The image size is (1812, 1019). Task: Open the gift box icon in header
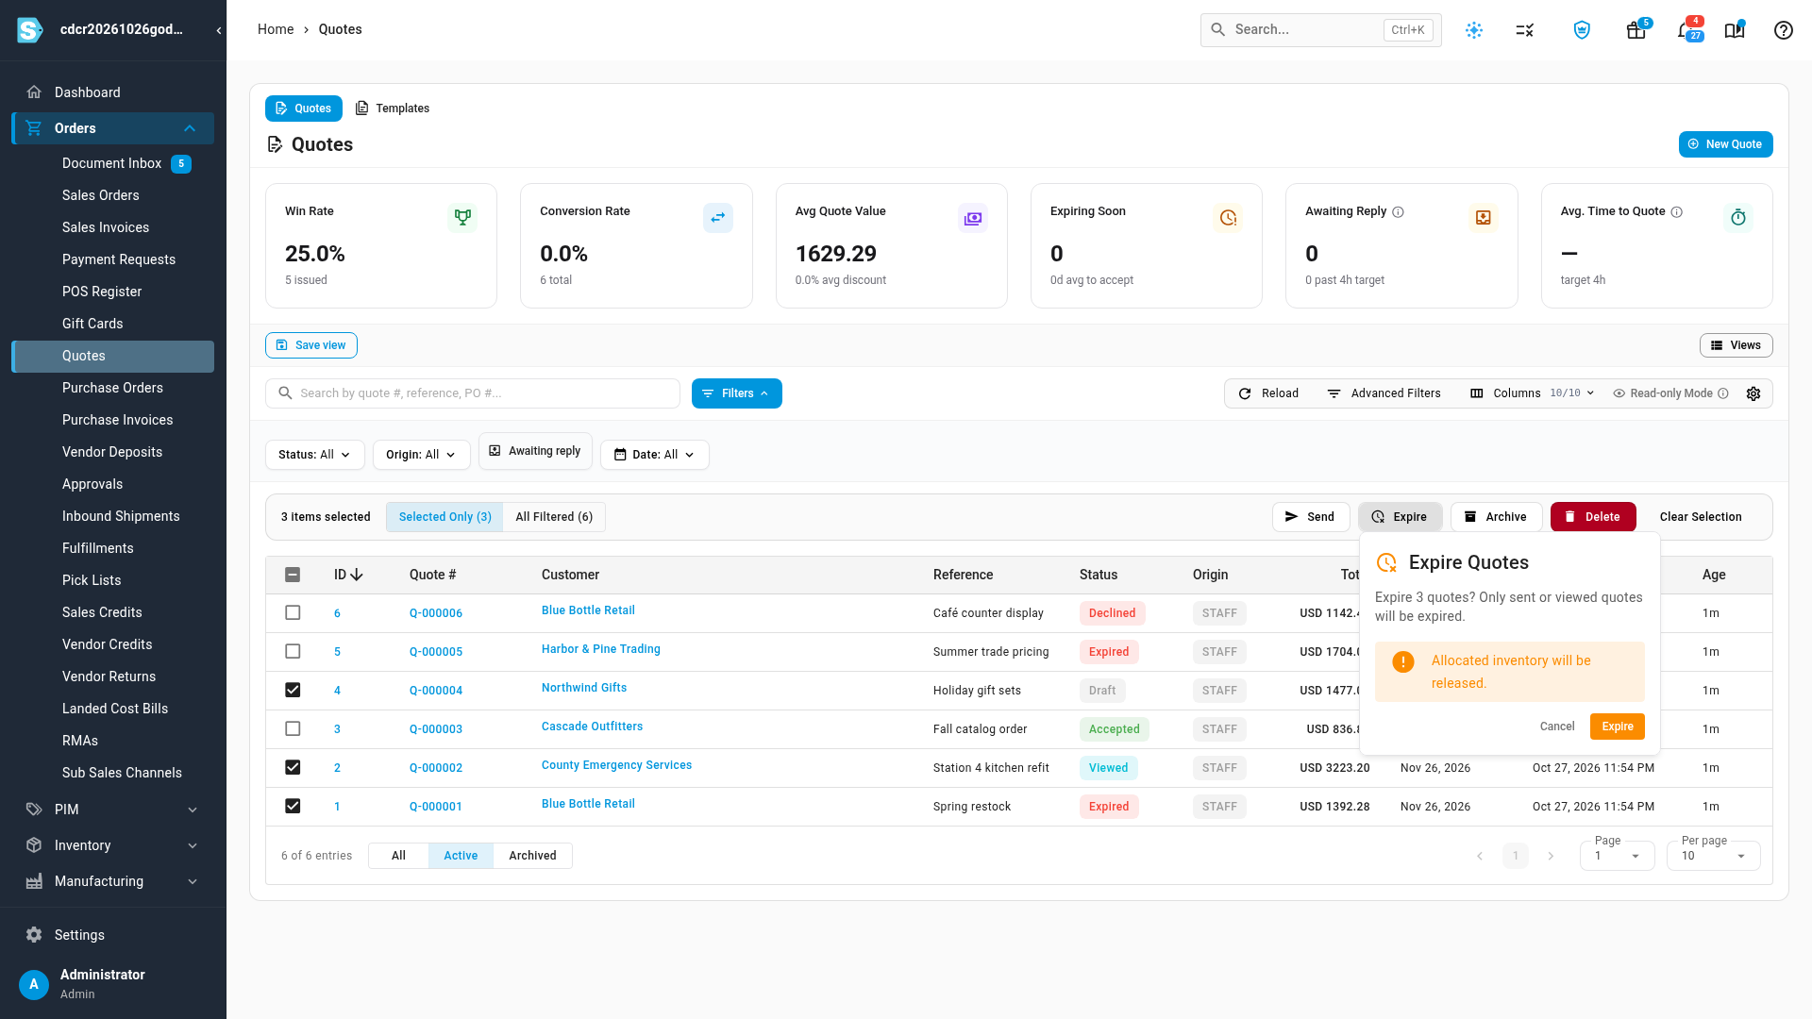click(x=1636, y=30)
